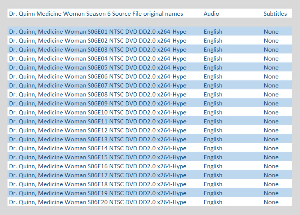300x215 pixels.
Task: Select the S06E18 file name cell
Action: [x=97, y=184]
